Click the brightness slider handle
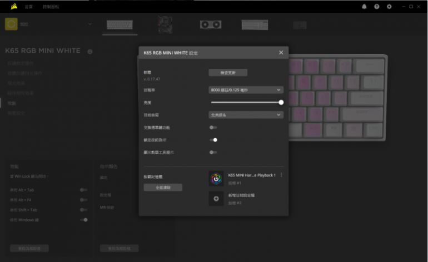The width and height of the screenshot is (428, 262). 281,103
